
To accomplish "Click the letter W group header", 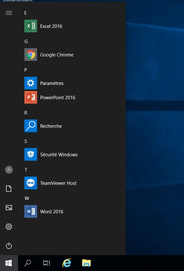I will pos(27,198).
